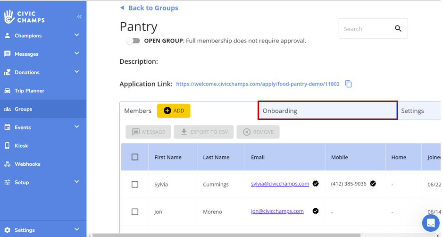Click into the Search input field
The height and width of the screenshot is (237, 443).
point(365,29)
